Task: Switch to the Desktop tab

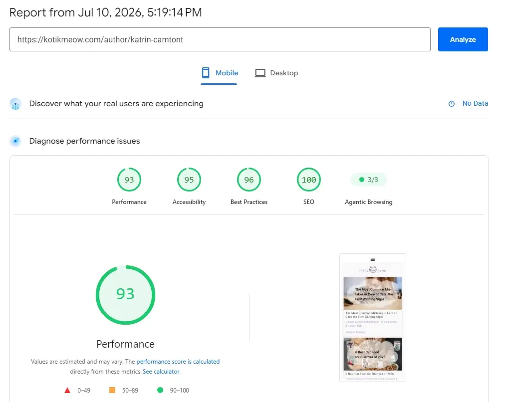Action: pos(276,73)
